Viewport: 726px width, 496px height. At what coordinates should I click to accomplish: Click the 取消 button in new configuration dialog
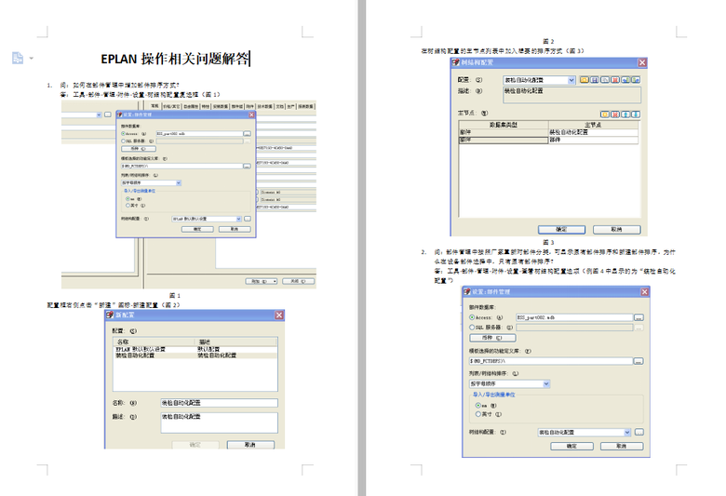pos(250,445)
